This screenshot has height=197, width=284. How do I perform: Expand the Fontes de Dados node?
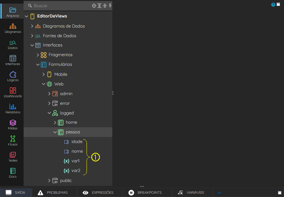click(32, 36)
